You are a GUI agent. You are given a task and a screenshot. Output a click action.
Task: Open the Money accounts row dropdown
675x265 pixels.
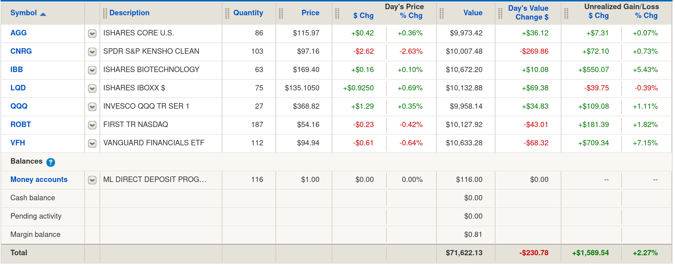[x=92, y=180]
